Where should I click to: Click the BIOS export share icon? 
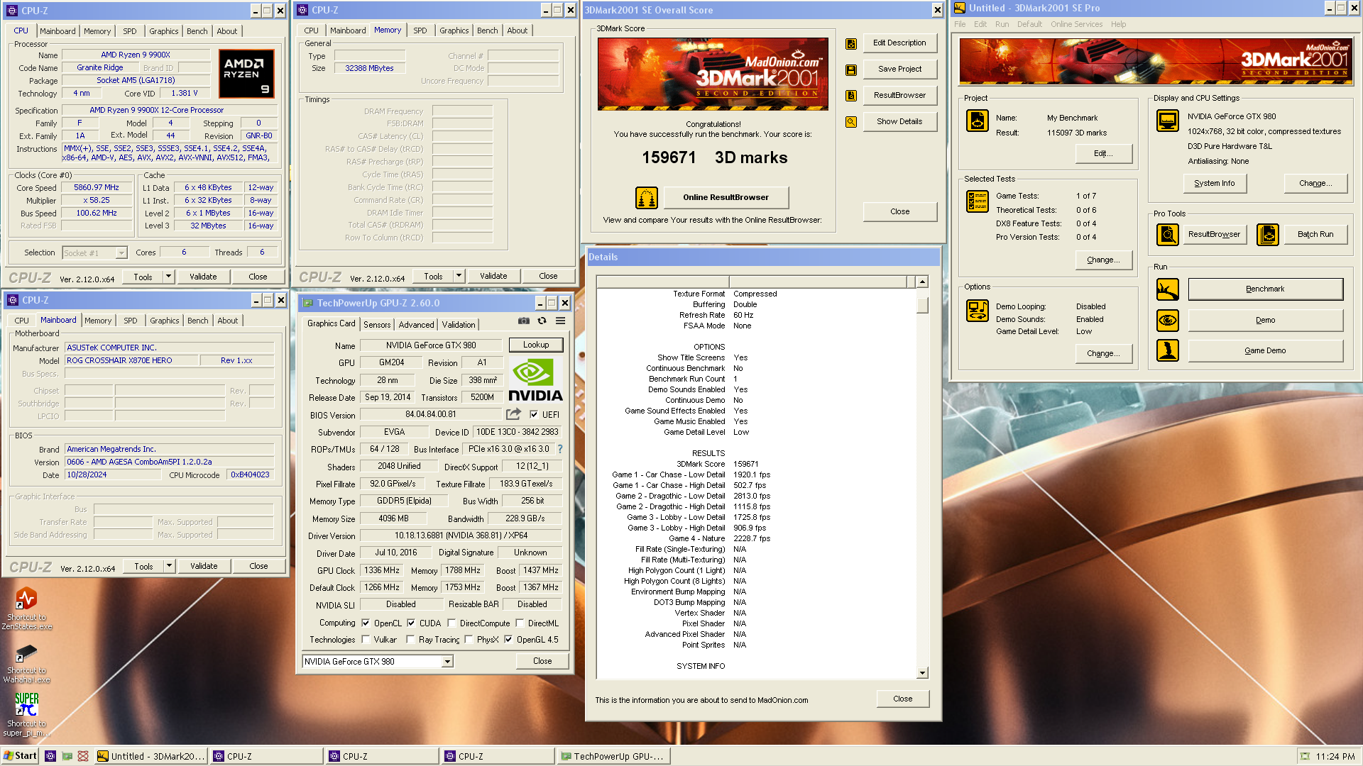514,414
